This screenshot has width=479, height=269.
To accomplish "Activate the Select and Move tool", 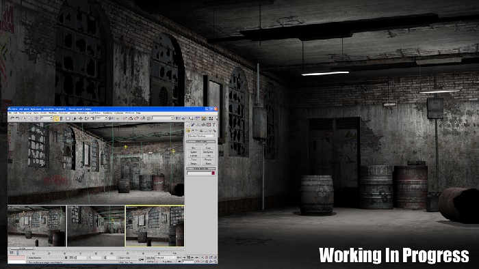I will tap(81, 118).
